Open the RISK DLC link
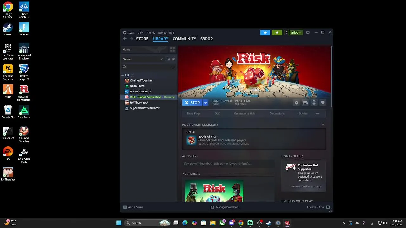This screenshot has height=228, width=406. click(x=217, y=113)
